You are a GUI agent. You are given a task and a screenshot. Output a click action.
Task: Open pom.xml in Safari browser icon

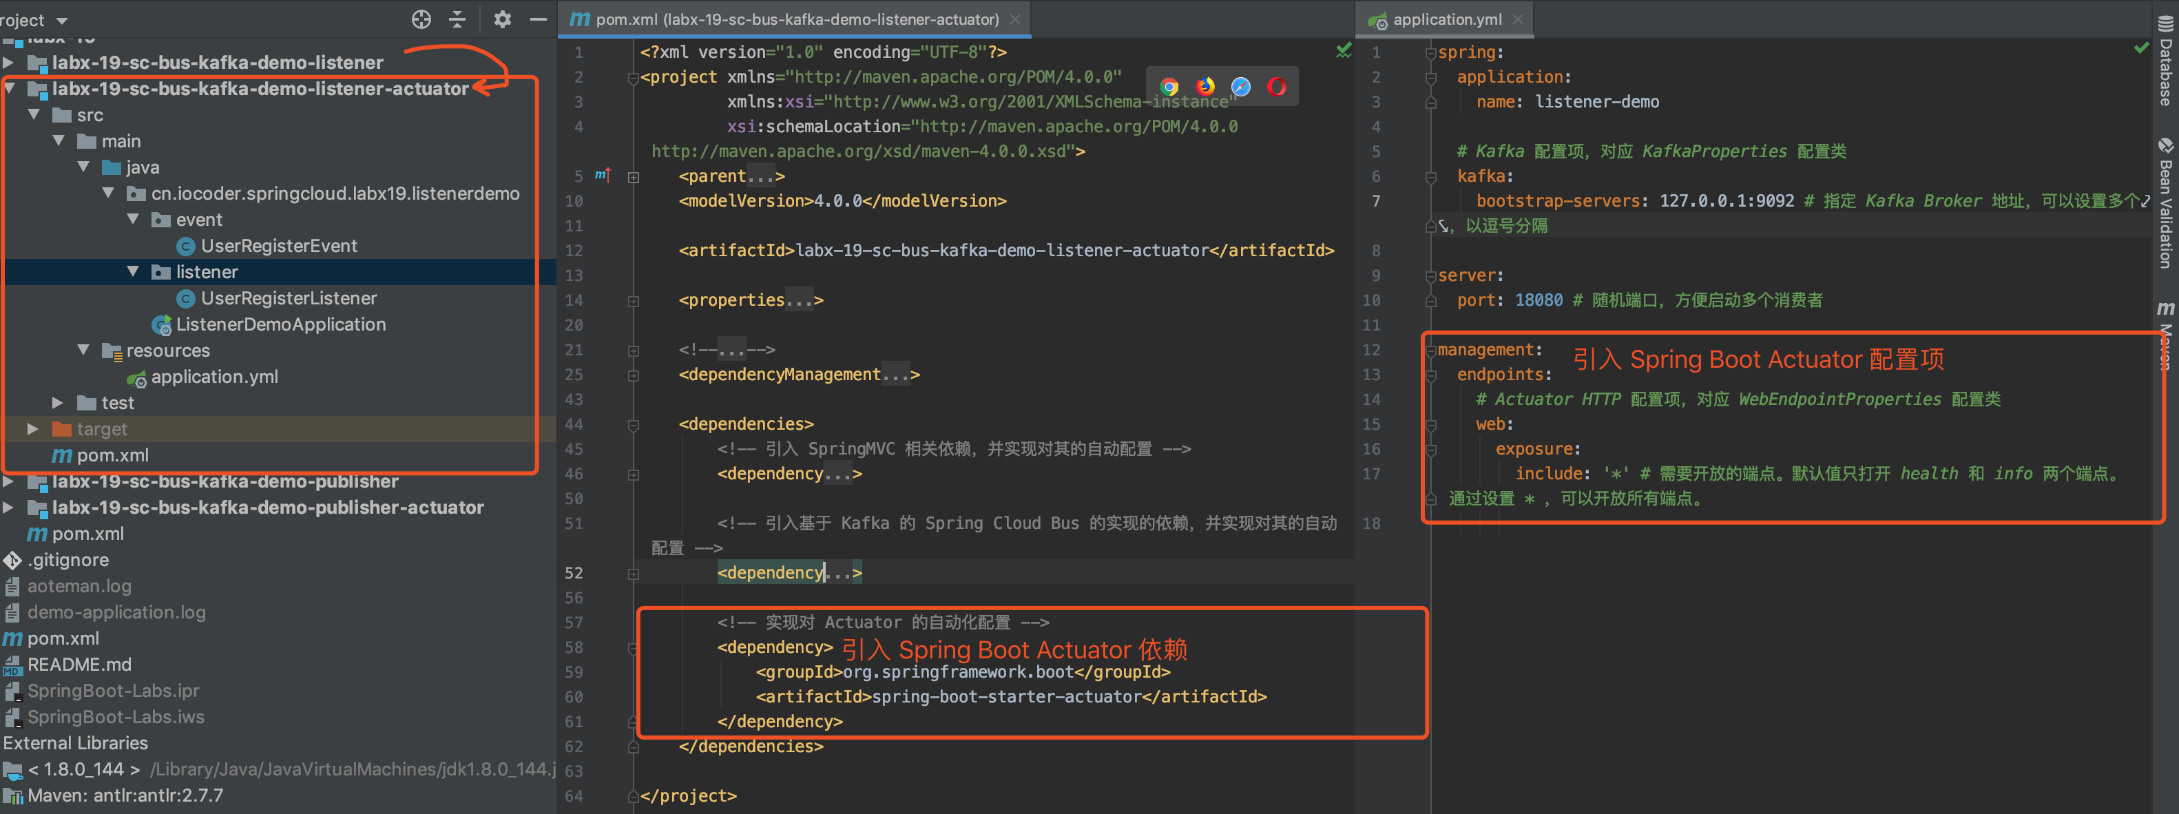(x=1240, y=86)
